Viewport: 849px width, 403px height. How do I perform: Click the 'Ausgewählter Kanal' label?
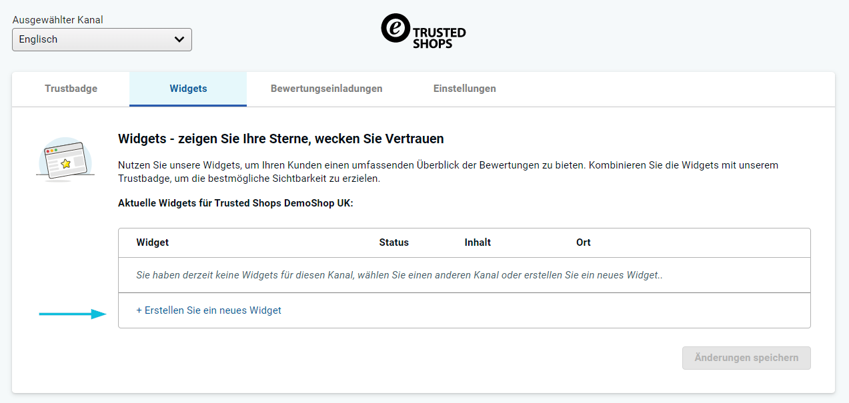point(58,20)
